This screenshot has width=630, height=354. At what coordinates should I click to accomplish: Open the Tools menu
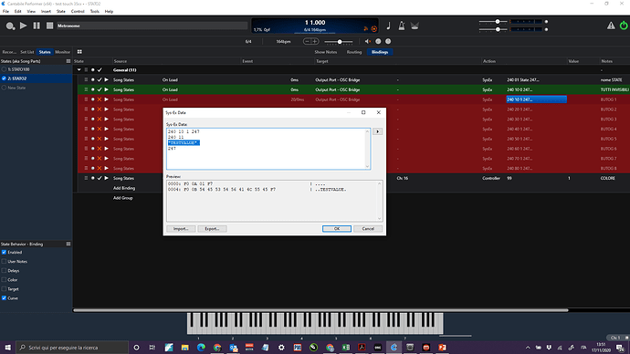click(x=94, y=12)
